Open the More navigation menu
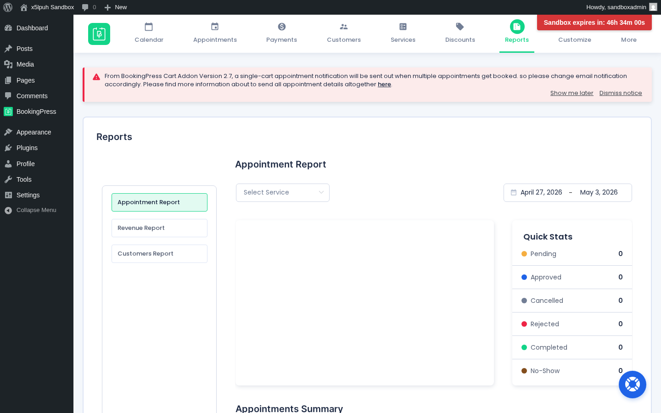The height and width of the screenshot is (413, 661). click(x=629, y=40)
